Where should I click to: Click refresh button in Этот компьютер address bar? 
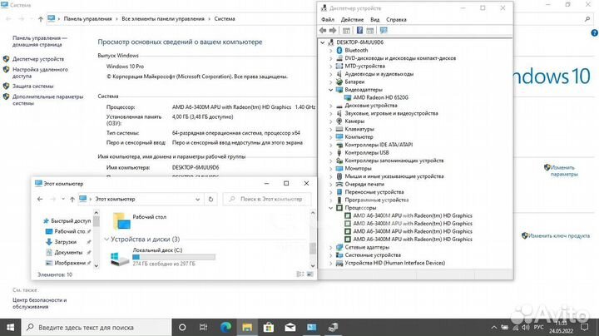pyautogui.click(x=210, y=199)
